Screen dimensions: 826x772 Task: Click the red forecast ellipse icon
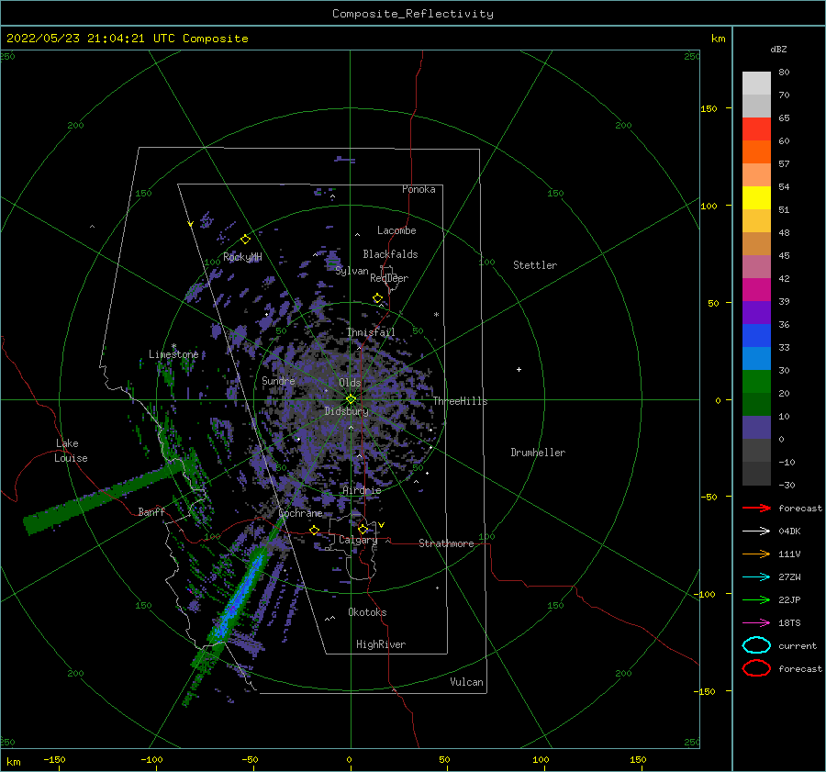point(756,668)
